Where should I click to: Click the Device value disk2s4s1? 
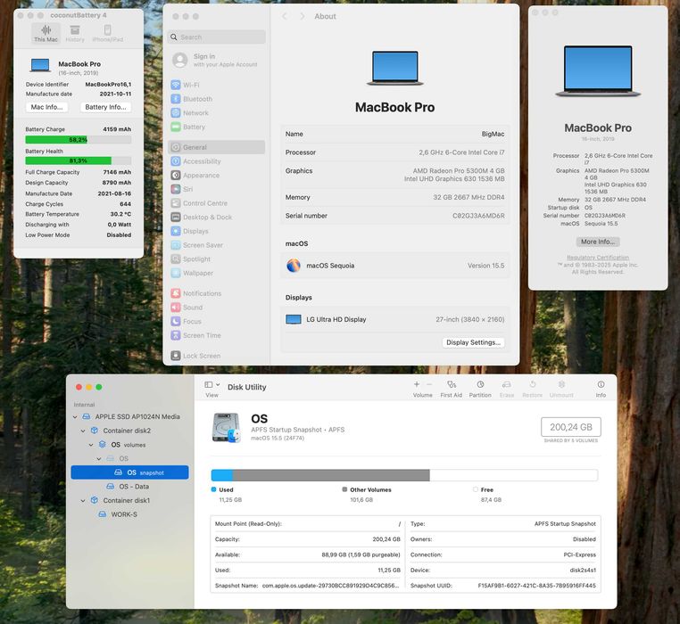tap(583, 571)
